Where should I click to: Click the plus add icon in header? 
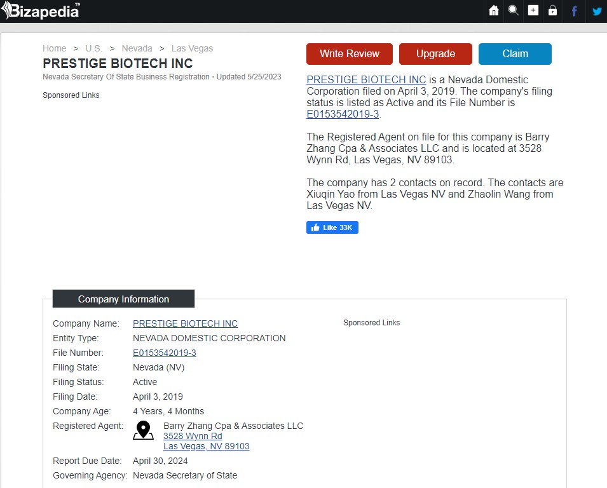pyautogui.click(x=533, y=10)
